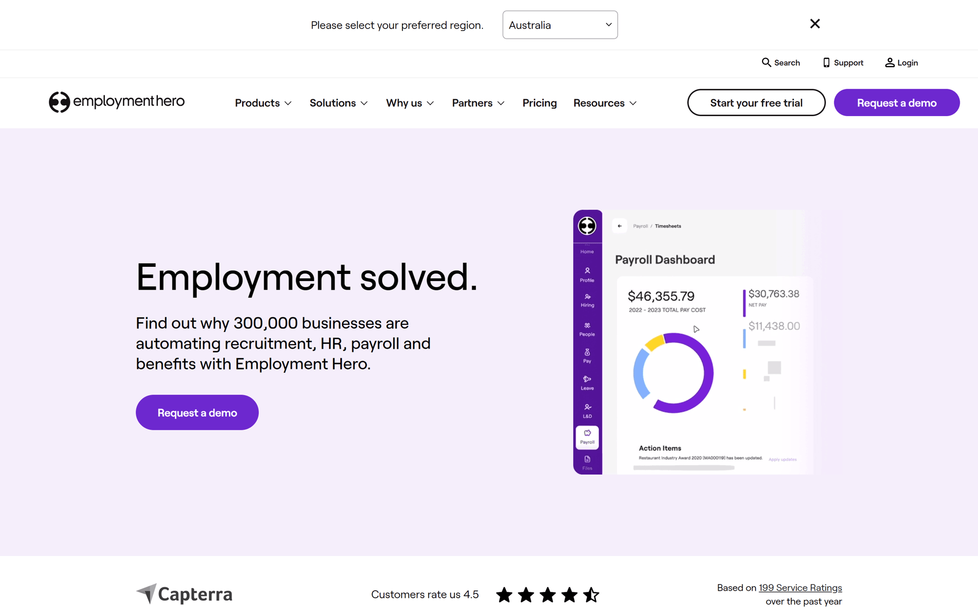Click the Login text link
Screen dimensions: 978x611
coord(907,62)
